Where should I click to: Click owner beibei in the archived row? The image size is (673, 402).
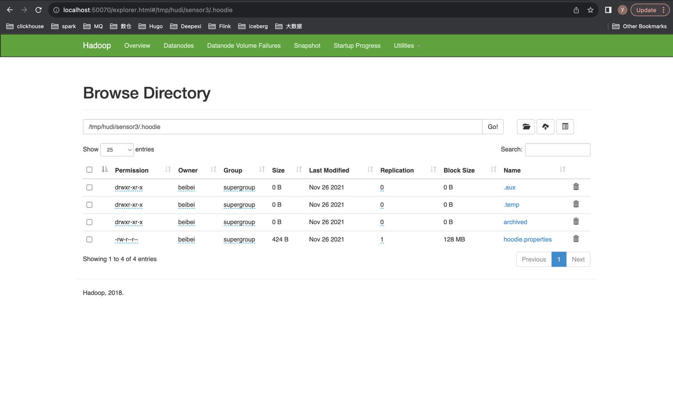click(186, 222)
